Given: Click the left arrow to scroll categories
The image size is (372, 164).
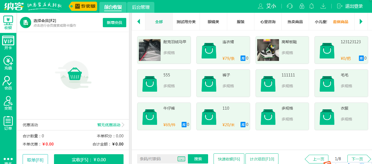Looking at the screenshot, I should (139, 21).
